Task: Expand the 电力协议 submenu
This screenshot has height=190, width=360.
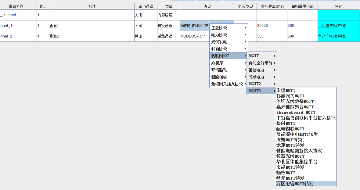Action: [x=228, y=35]
